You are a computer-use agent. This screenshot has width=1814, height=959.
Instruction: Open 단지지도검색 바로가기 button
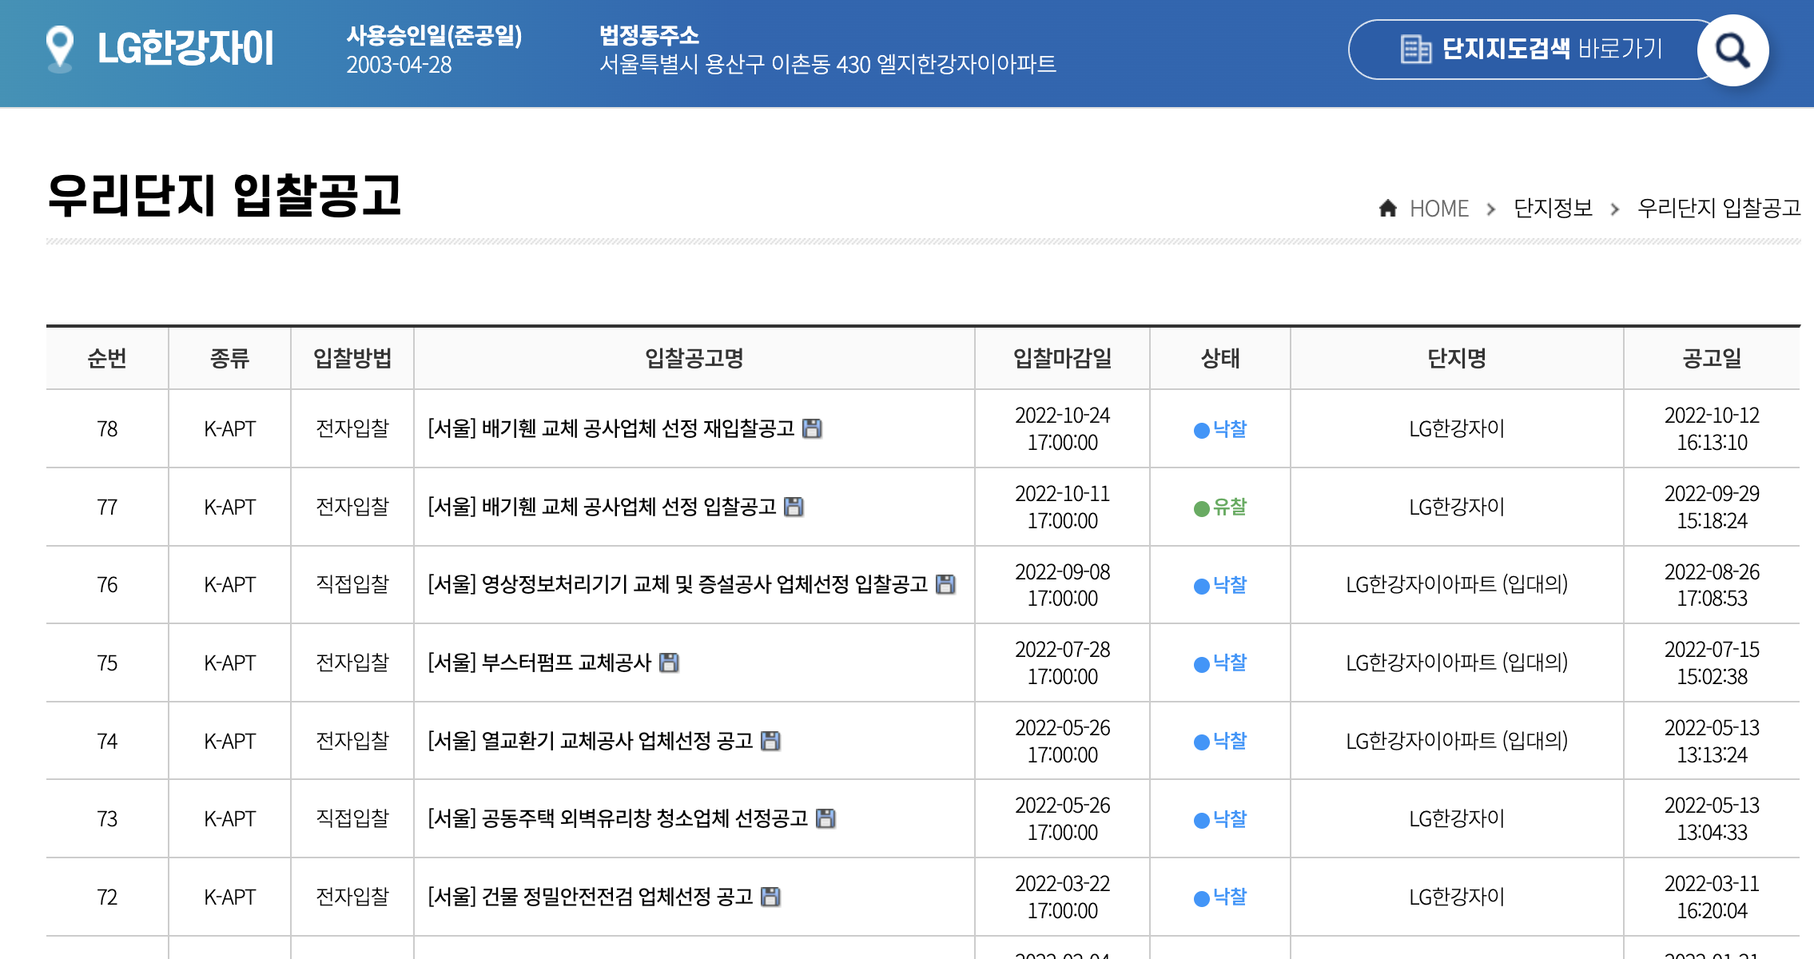coord(1530,50)
